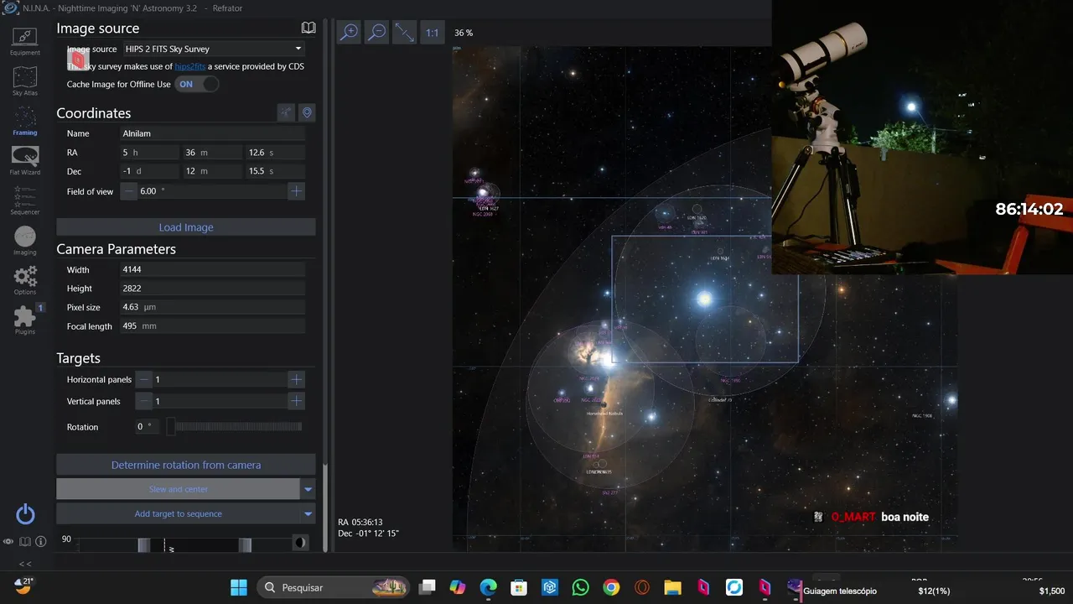Open the Sky Atlas section
1073x604 pixels.
(x=25, y=81)
